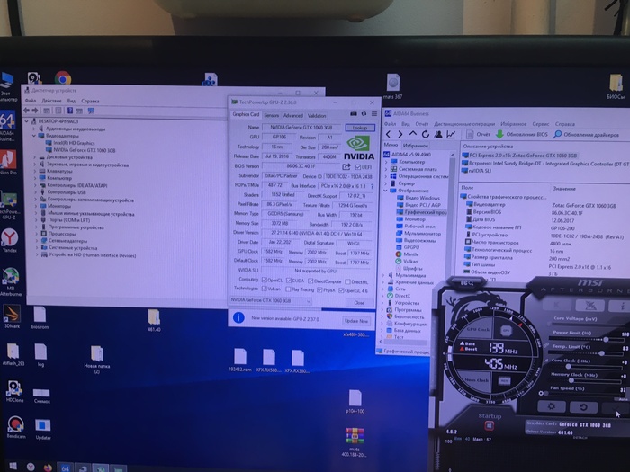Open Bandicam desktop icon
The height and width of the screenshot is (472, 630).
point(15,427)
